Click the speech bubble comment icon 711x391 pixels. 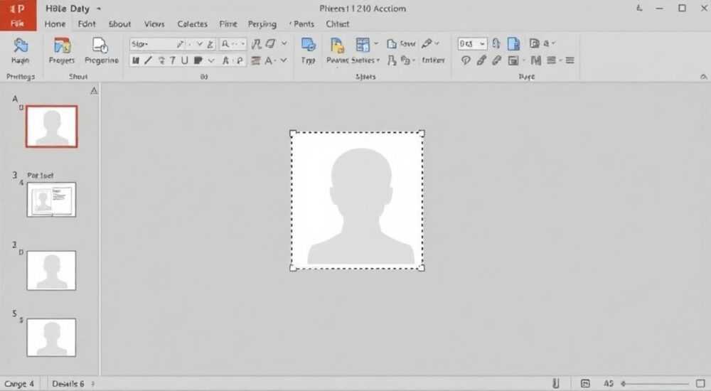466,60
